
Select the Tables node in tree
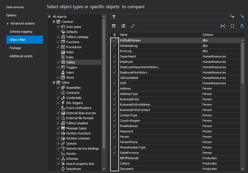tap(70, 62)
